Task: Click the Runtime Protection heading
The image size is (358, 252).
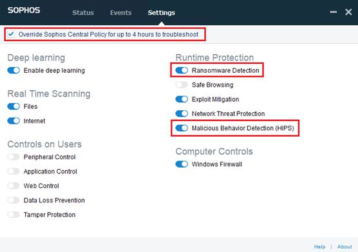Action: coord(215,57)
